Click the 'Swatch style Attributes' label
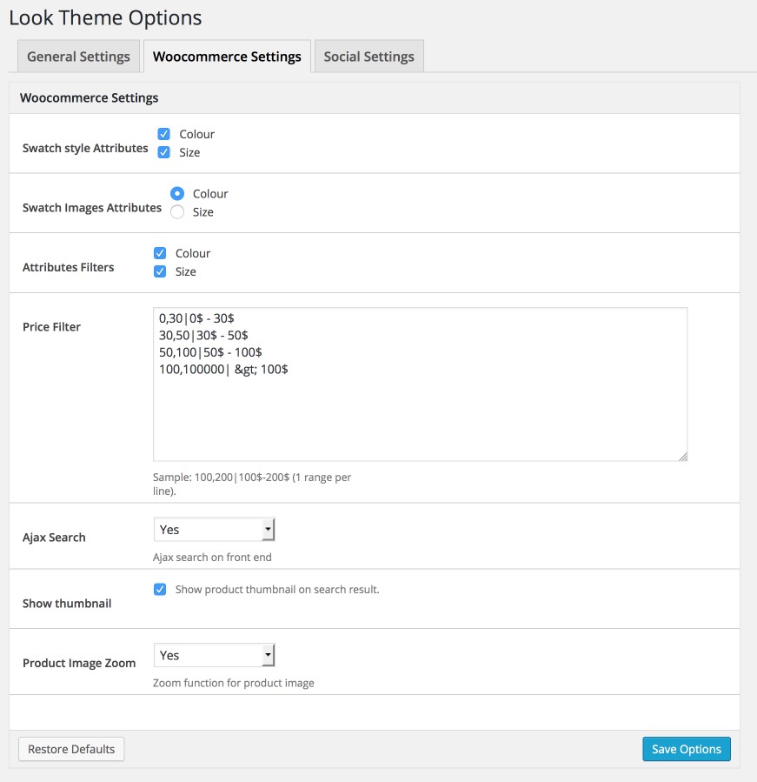Image resolution: width=757 pixels, height=782 pixels. click(85, 148)
